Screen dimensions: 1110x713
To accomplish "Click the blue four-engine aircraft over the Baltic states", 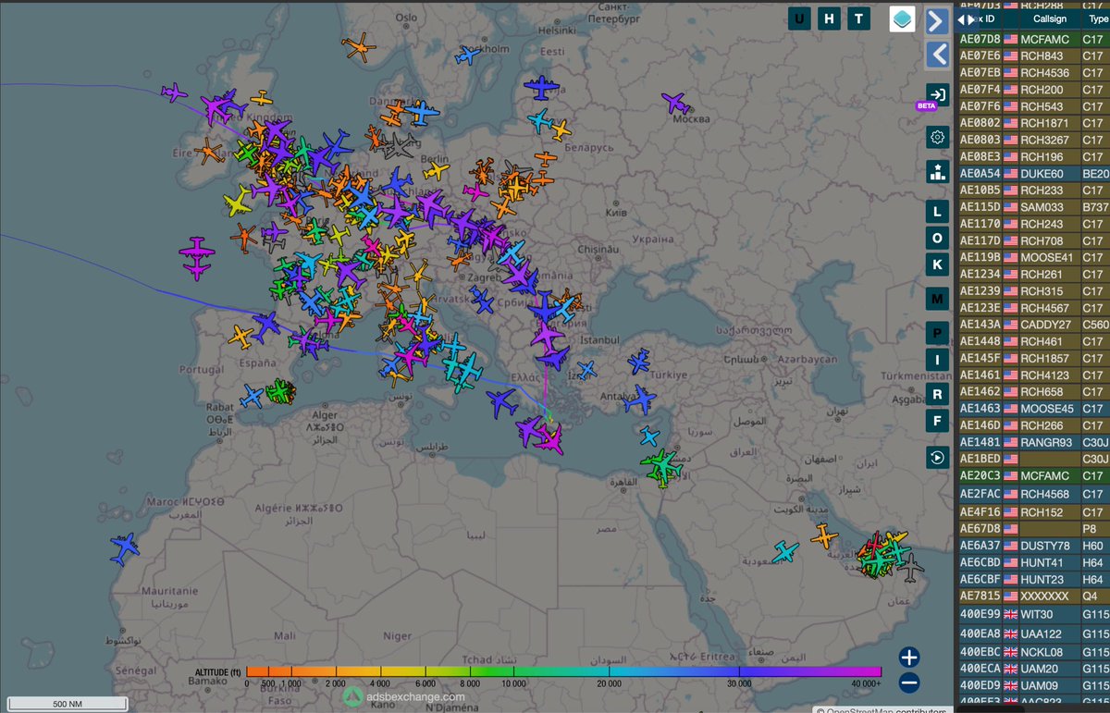I will pyautogui.click(x=541, y=88).
